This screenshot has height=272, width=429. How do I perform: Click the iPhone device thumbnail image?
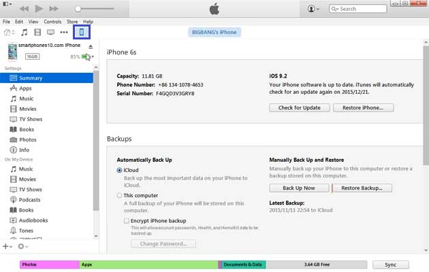tap(12, 52)
